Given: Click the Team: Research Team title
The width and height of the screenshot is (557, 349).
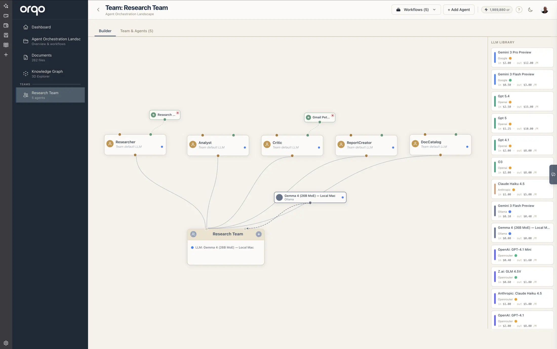Looking at the screenshot, I should point(137,8).
